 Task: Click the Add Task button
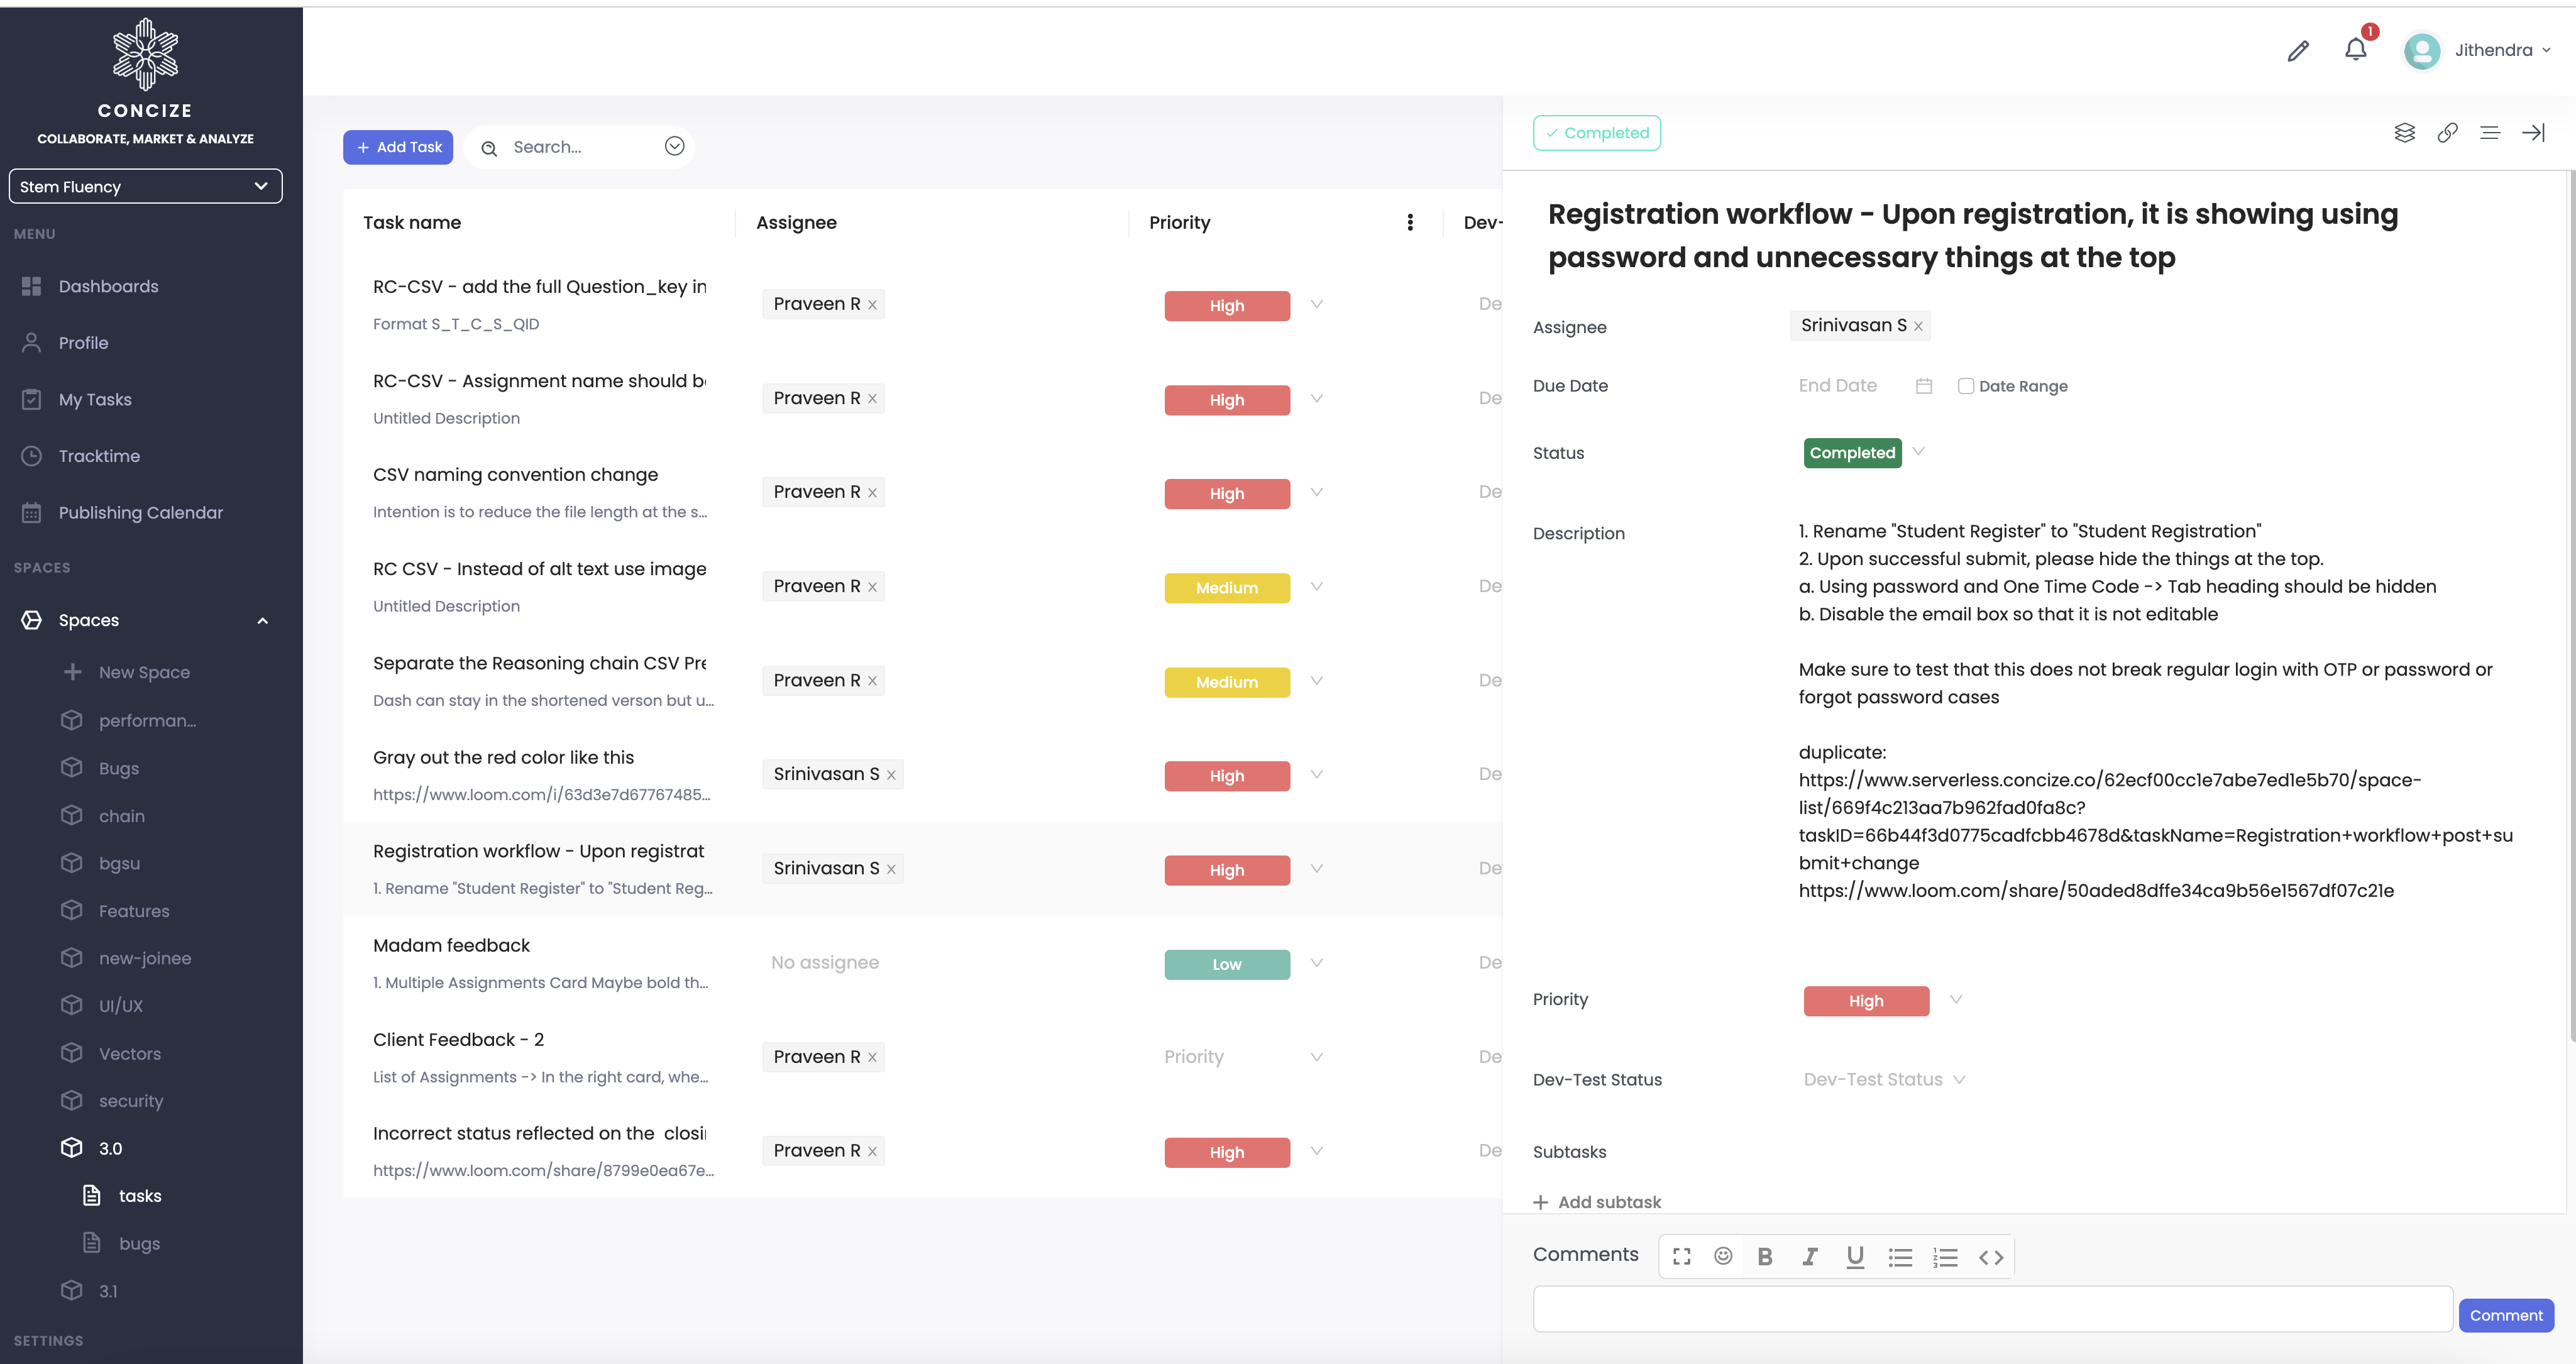point(397,146)
